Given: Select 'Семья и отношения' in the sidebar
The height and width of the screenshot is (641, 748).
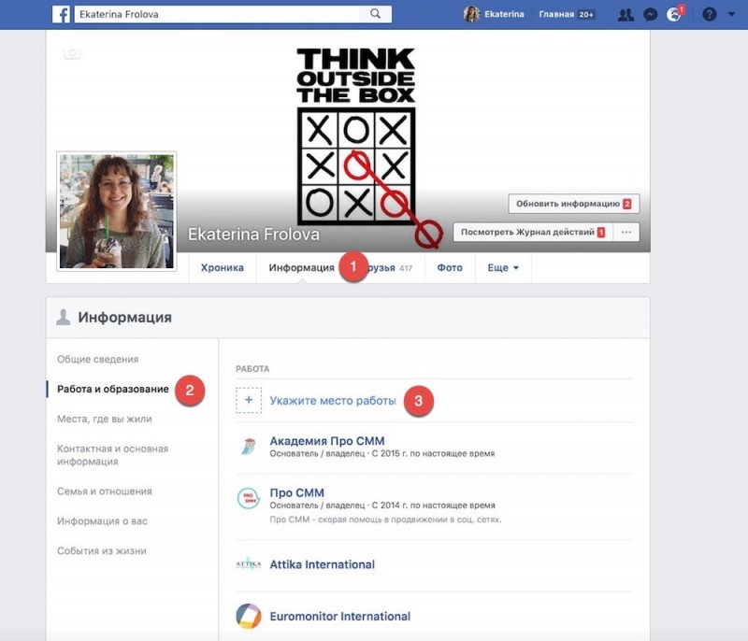Looking at the screenshot, I should (x=104, y=491).
